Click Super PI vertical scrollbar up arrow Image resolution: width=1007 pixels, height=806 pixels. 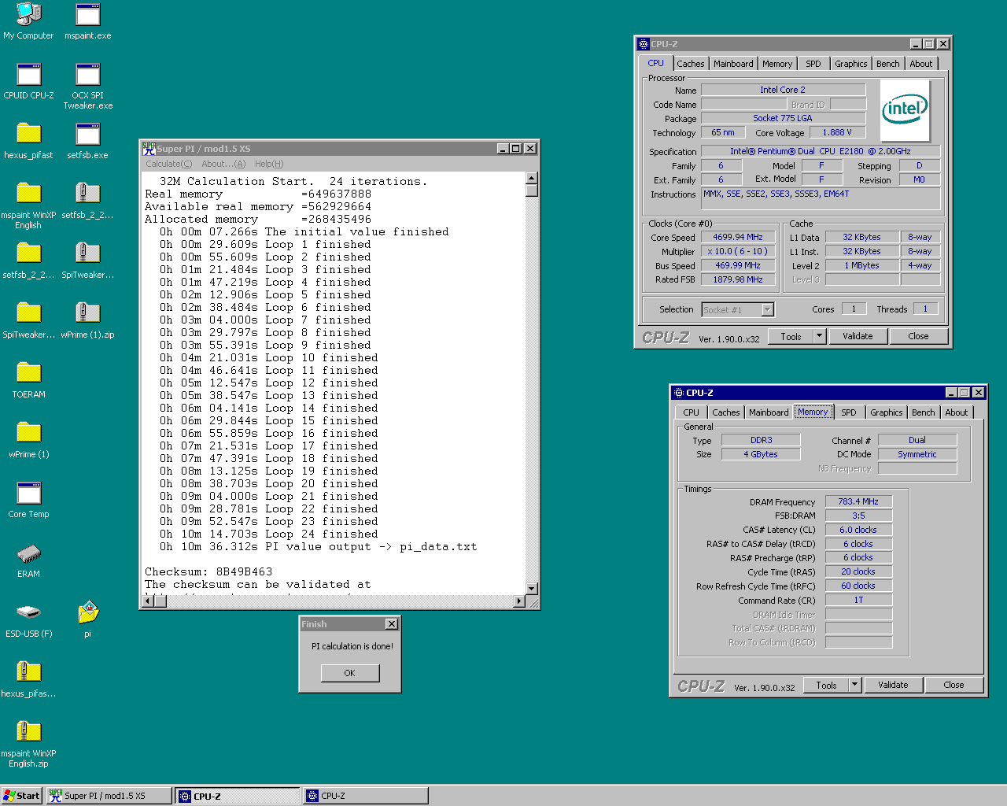[x=532, y=178]
